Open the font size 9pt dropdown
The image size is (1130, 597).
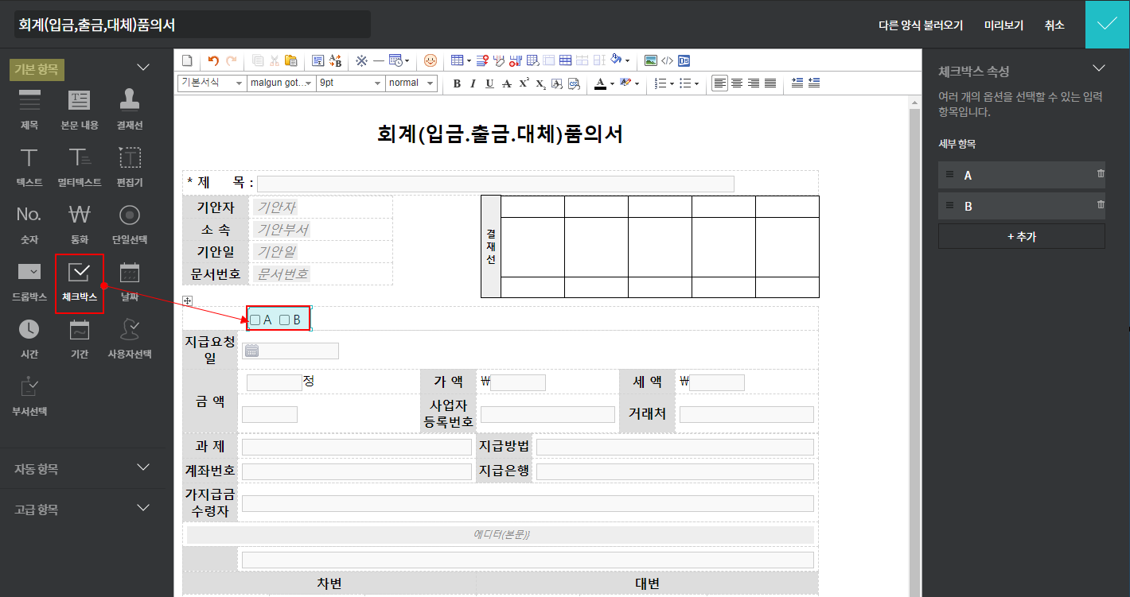pyautogui.click(x=350, y=83)
